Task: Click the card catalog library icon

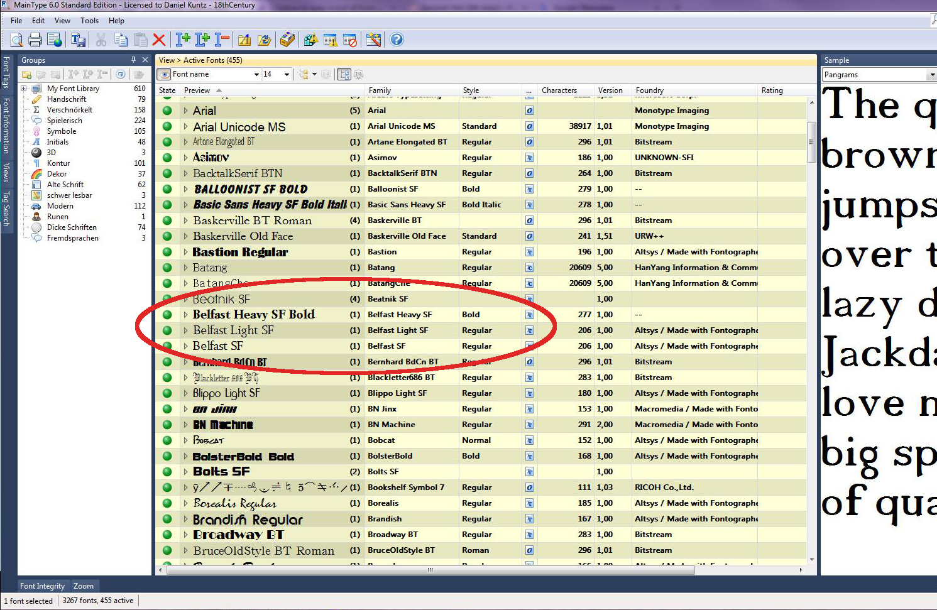Action: pyautogui.click(x=287, y=40)
